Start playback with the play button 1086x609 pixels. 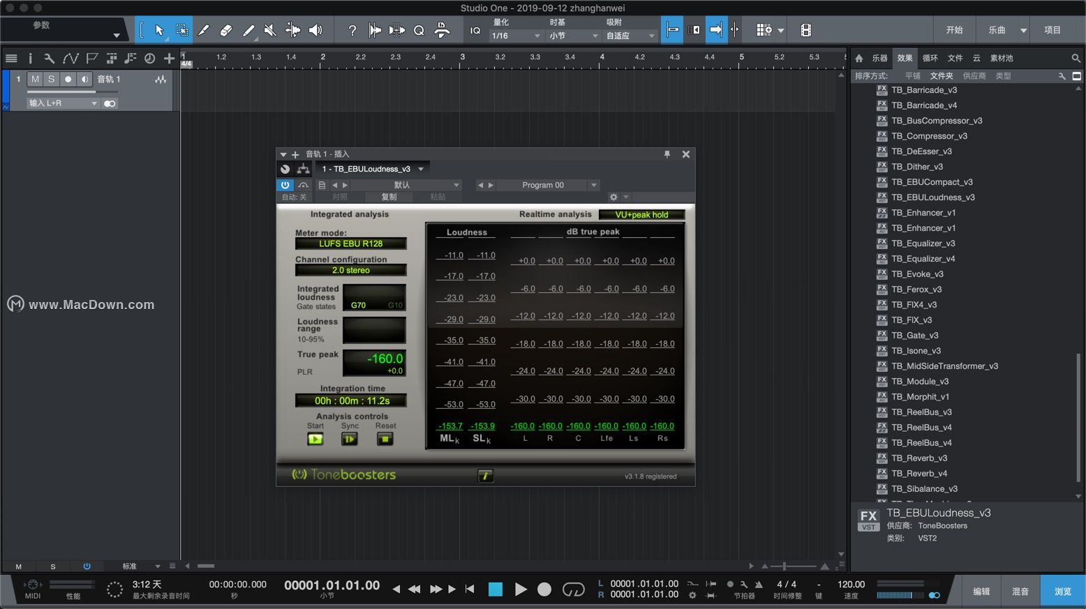pos(520,589)
